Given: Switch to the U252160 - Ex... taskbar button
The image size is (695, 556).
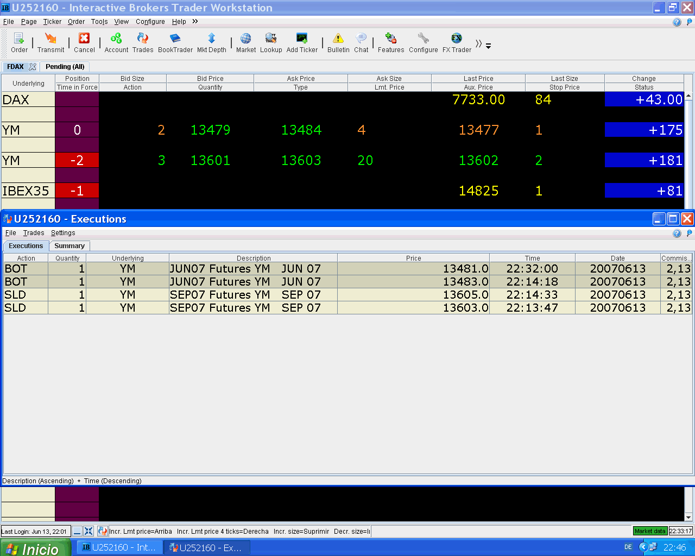Looking at the screenshot, I should [x=206, y=548].
